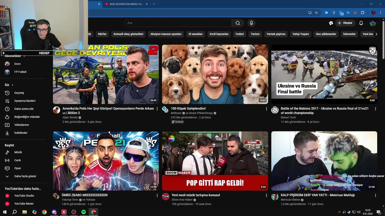
Task: Play Ukraine vs Russia Final battle thumbnail
Action: 324,74
